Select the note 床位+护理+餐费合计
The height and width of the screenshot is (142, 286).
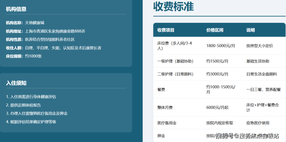point(262,107)
